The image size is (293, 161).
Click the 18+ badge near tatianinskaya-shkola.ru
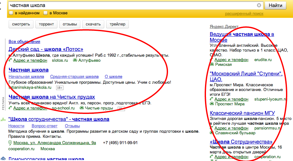60,88
